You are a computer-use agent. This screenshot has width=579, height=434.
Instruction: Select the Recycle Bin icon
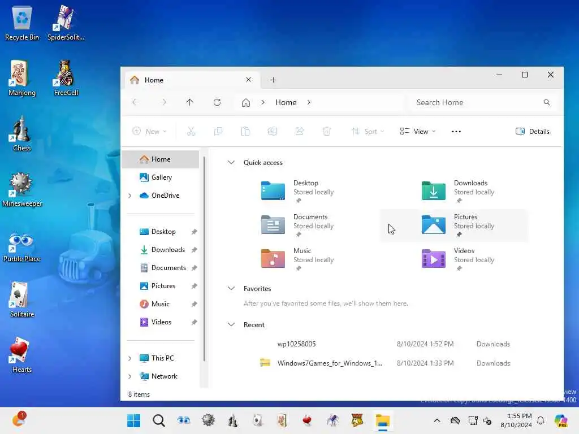coord(22,23)
